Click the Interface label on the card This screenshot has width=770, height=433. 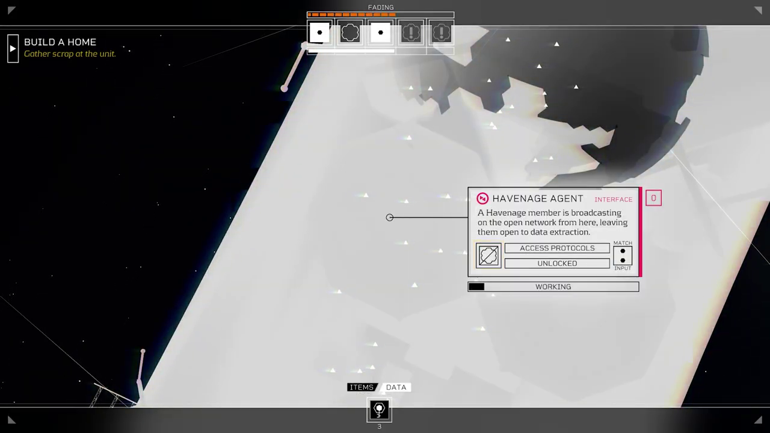613,200
